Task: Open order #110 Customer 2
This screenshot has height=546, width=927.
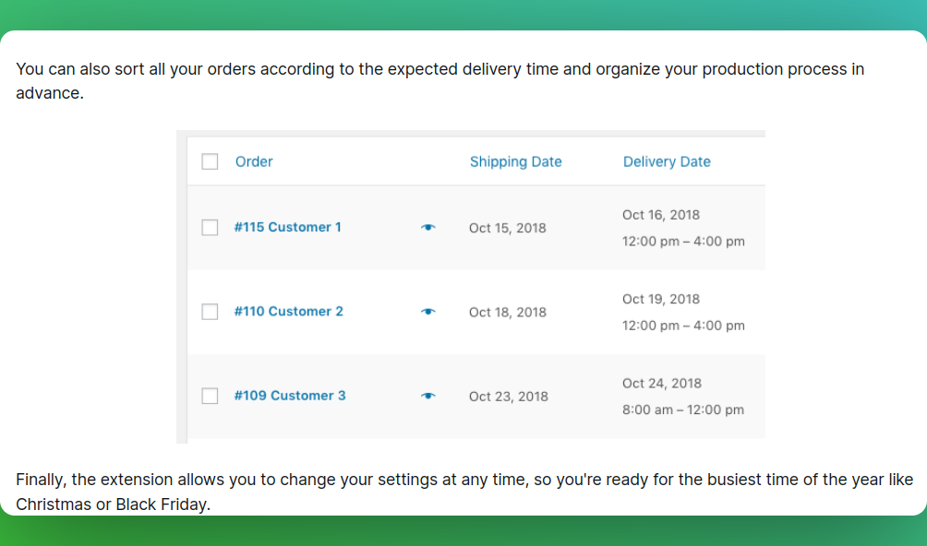Action: coord(288,312)
